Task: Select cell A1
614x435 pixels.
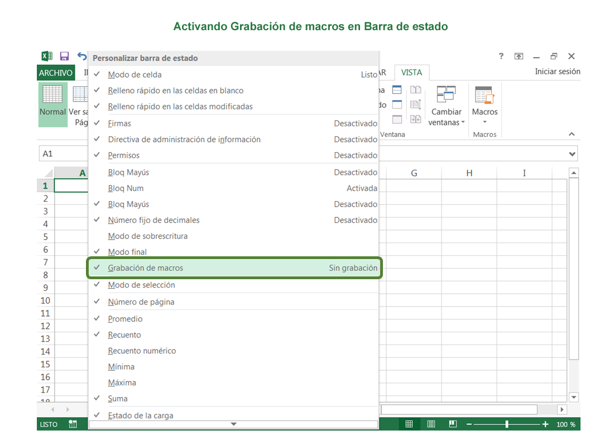Action: (71, 186)
